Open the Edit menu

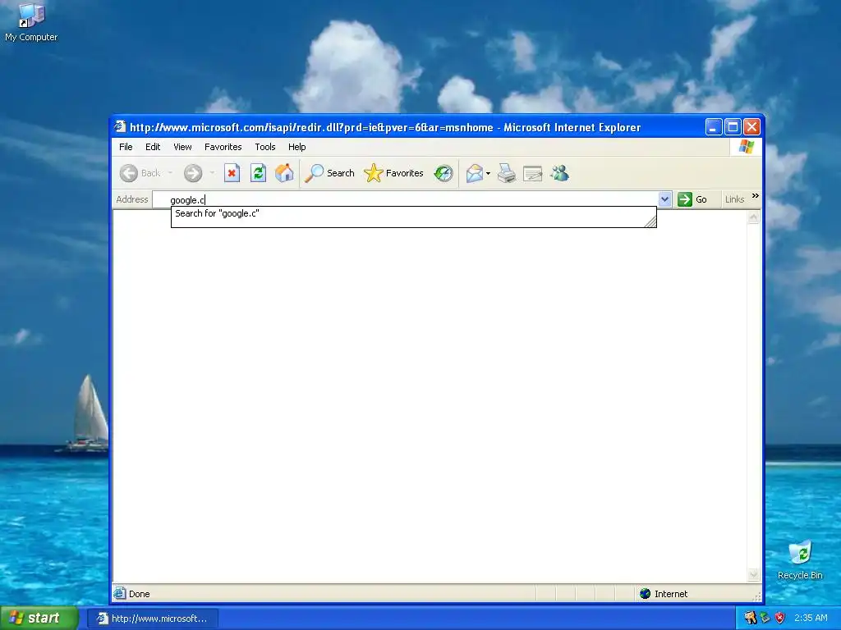(x=153, y=147)
